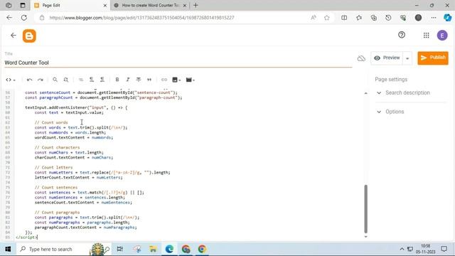
Task: Open the find magnifier tool
Action: pos(55,80)
